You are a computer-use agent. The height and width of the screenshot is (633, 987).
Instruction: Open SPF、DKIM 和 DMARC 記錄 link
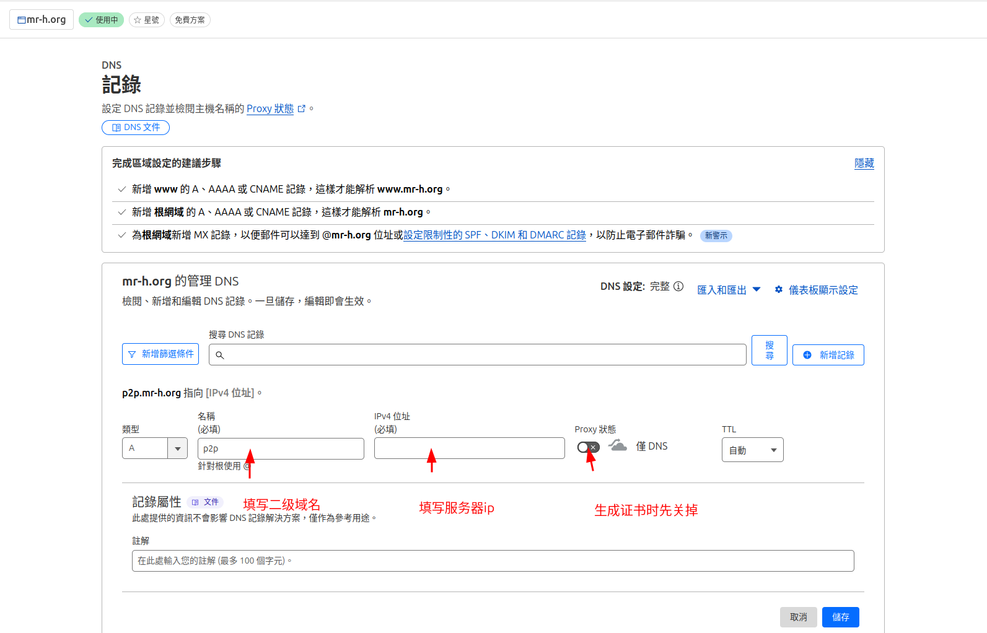point(494,235)
